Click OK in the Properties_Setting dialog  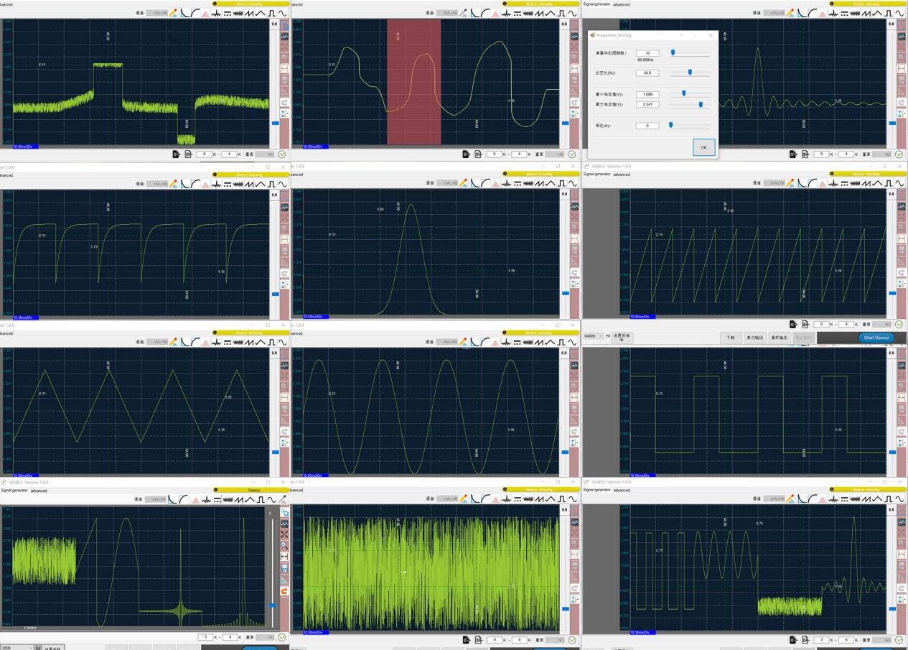703,147
